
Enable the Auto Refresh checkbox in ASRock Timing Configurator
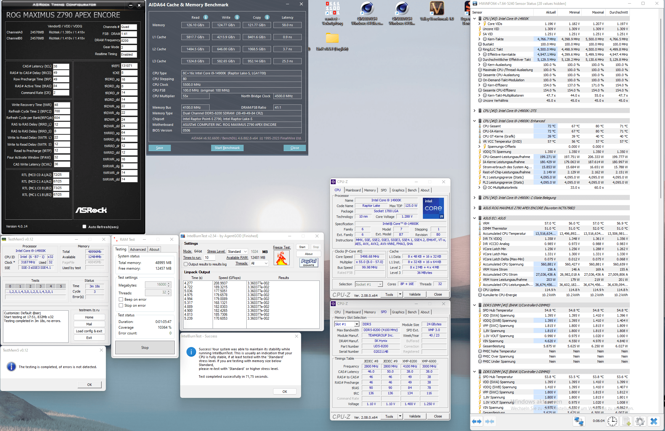coord(85,227)
